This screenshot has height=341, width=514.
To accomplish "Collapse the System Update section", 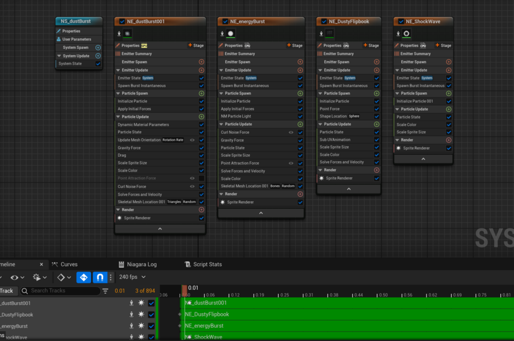I will coord(59,56).
